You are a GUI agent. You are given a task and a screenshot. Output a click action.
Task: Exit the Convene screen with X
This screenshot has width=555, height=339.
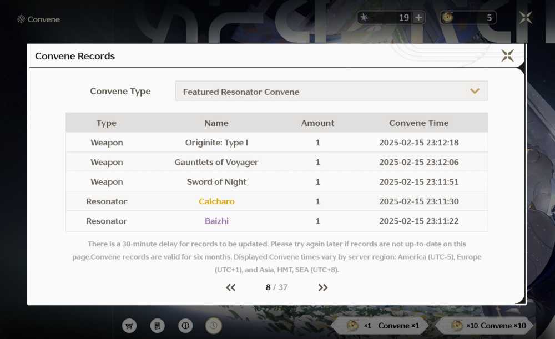[x=526, y=17]
